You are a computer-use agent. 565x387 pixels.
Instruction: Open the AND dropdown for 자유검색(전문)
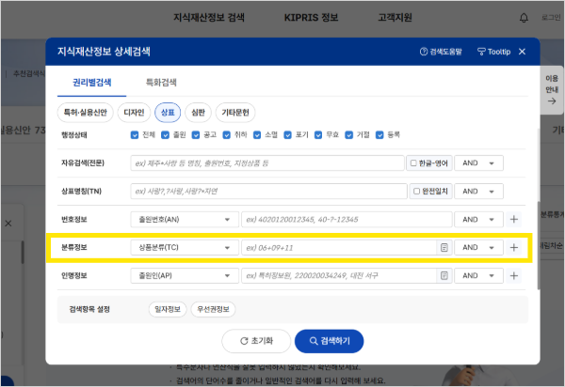(478, 163)
